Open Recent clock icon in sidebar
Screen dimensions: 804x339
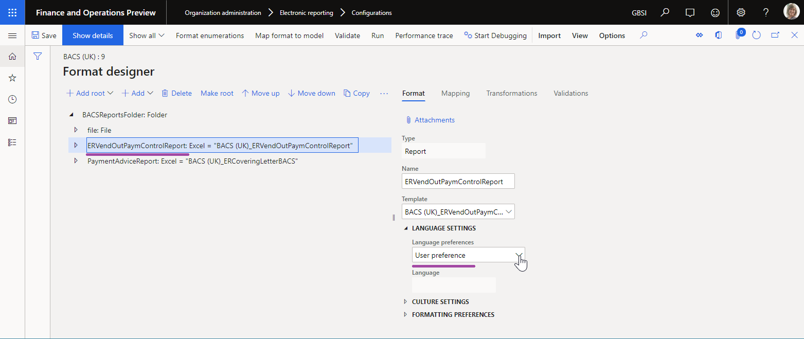pyautogui.click(x=12, y=99)
